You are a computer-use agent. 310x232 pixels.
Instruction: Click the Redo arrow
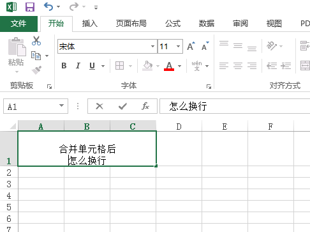tap(74, 7)
